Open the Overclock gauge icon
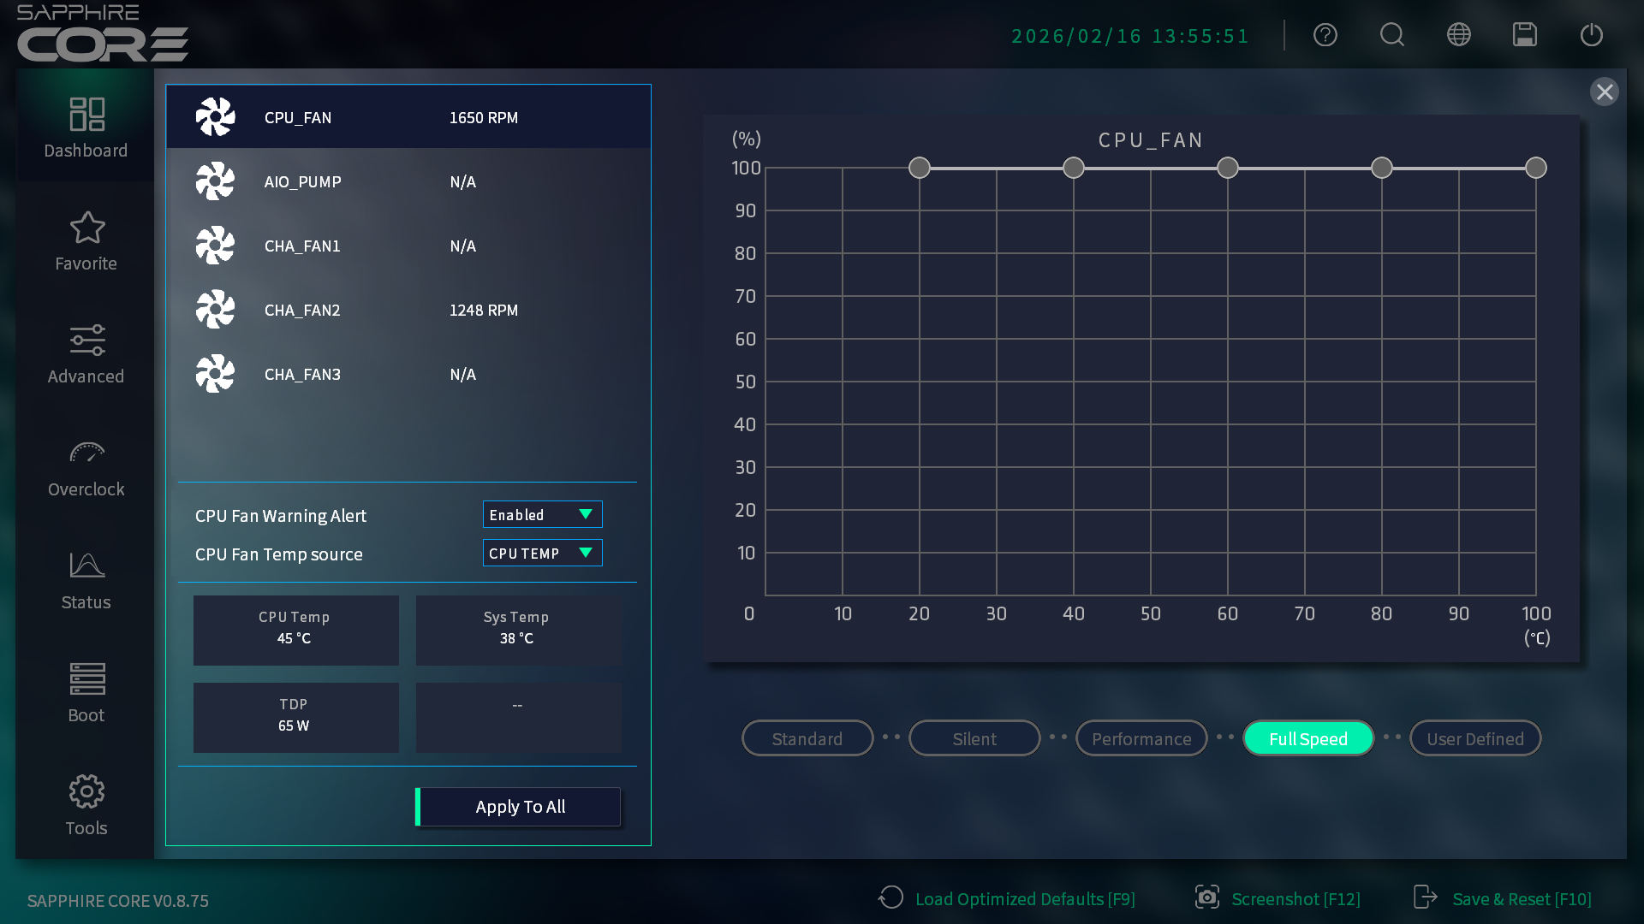Image resolution: width=1644 pixels, height=924 pixels. [x=86, y=453]
